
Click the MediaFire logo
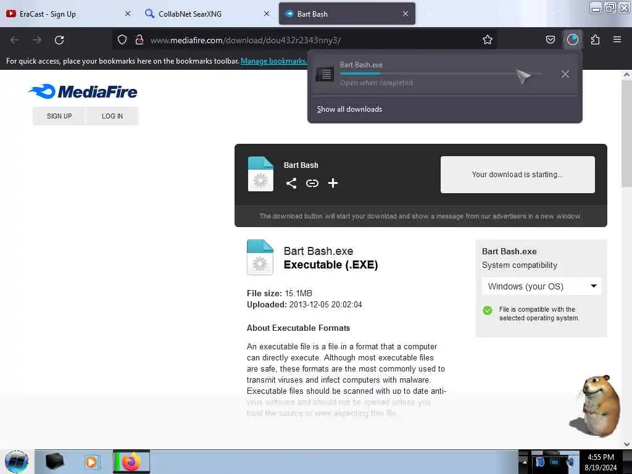[x=83, y=91]
